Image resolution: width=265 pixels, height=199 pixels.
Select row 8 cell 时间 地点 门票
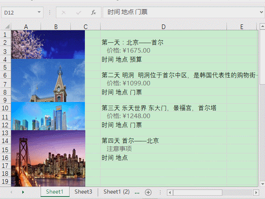(164, 92)
